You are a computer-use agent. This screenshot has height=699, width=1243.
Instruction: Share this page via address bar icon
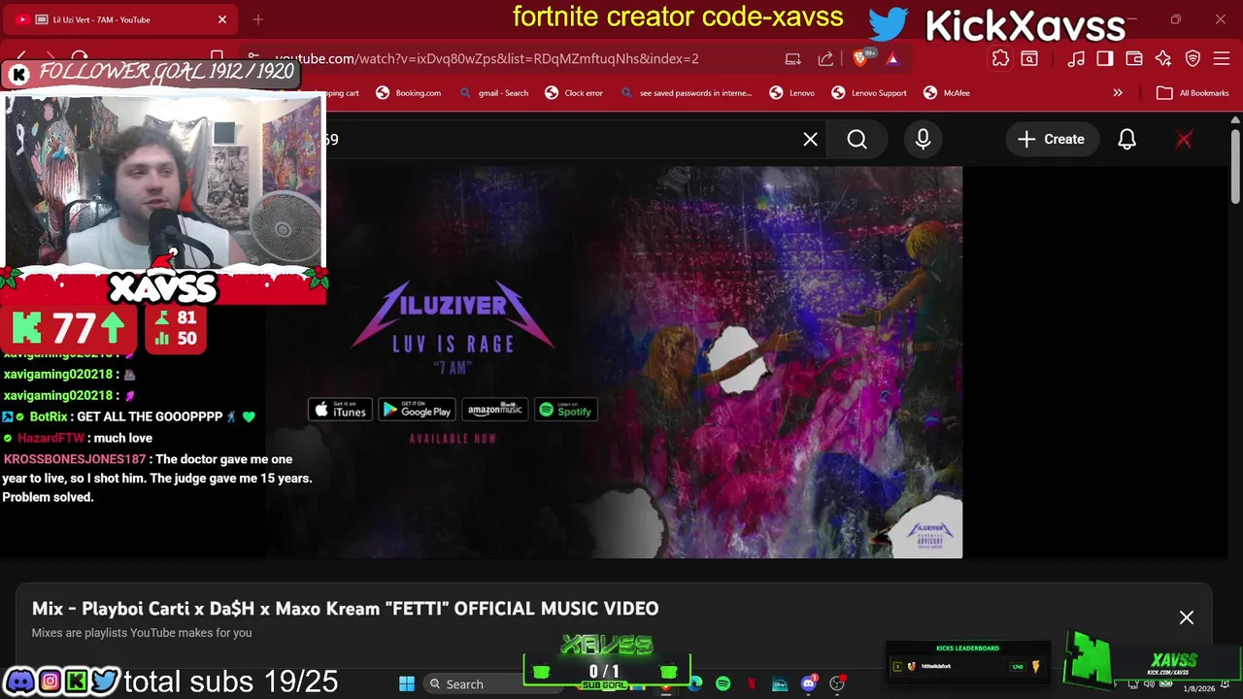pos(825,58)
